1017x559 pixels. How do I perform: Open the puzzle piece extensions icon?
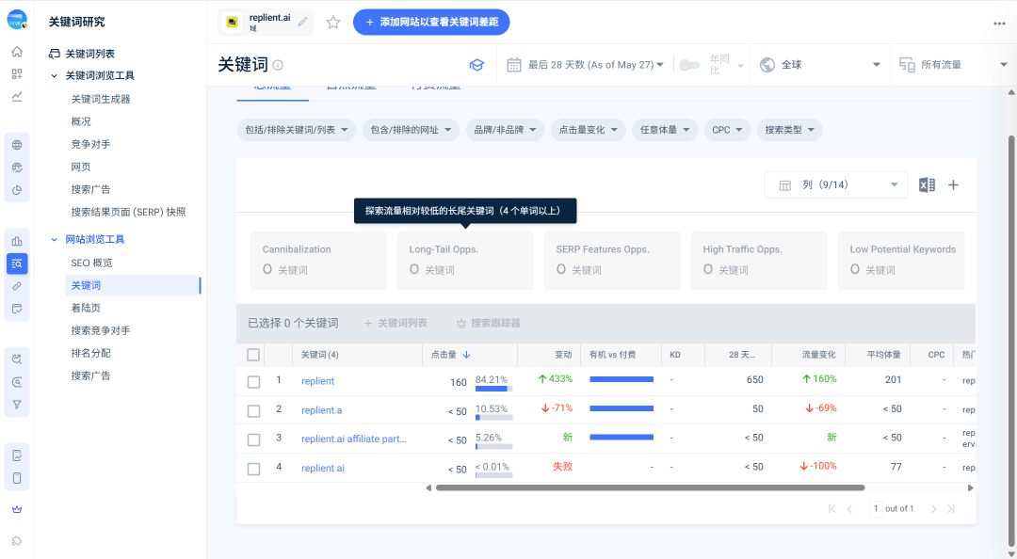point(17,541)
